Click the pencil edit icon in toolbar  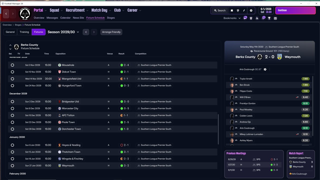click(x=244, y=10)
